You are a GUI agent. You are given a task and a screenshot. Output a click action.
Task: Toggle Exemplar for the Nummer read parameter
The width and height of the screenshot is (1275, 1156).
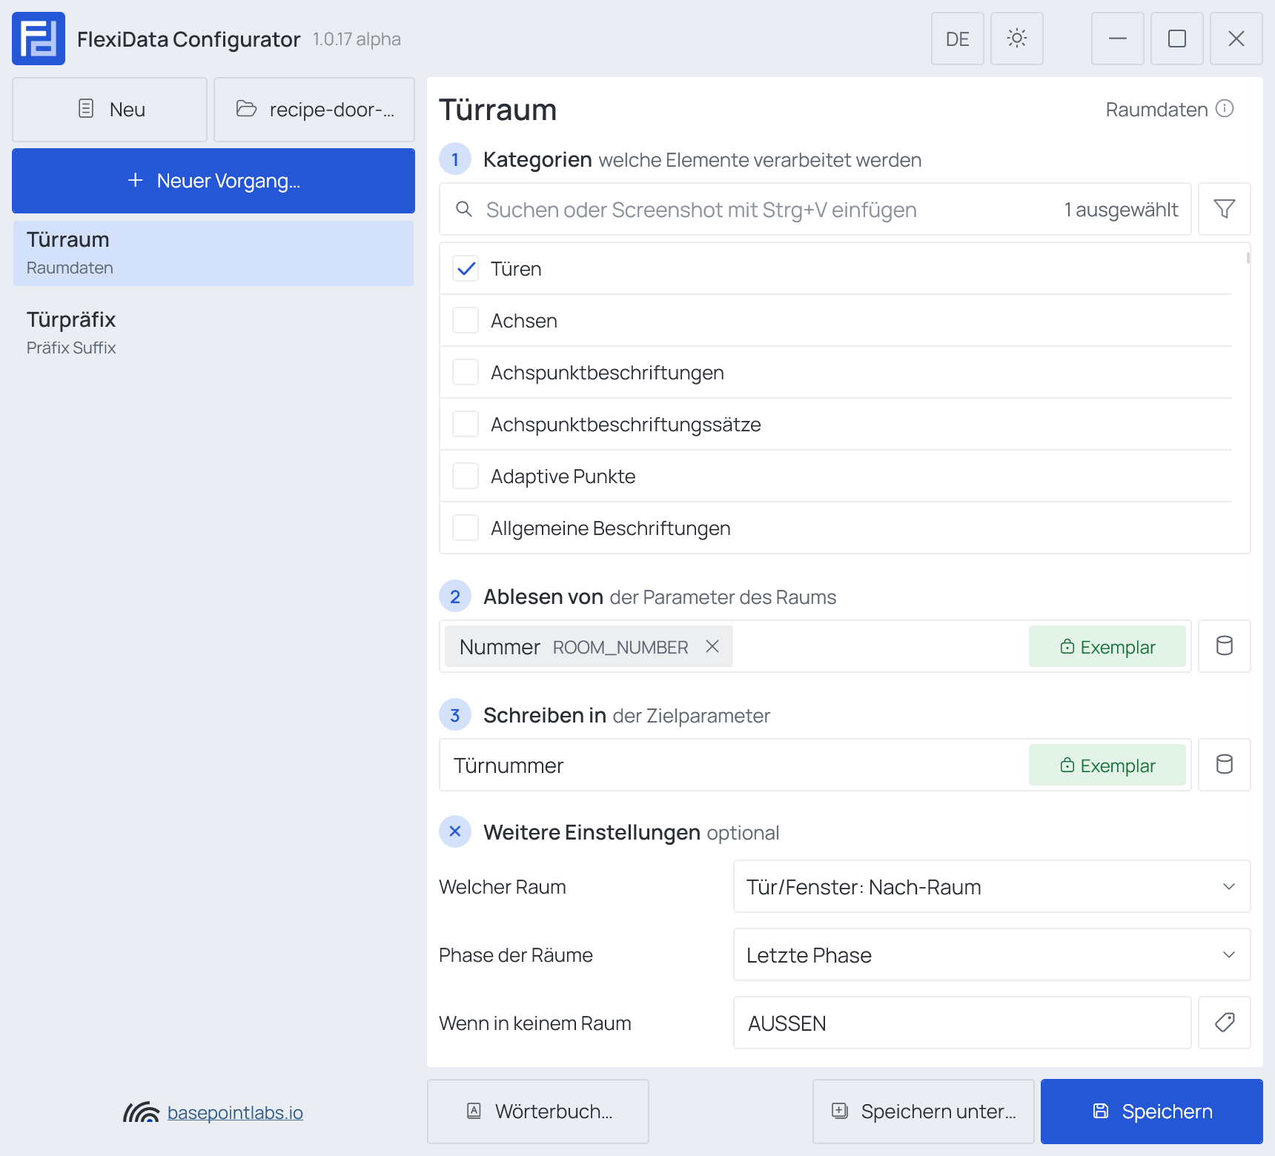coord(1107,646)
